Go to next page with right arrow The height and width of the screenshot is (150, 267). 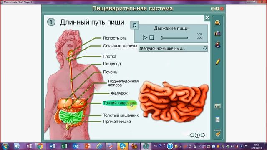[203, 135]
